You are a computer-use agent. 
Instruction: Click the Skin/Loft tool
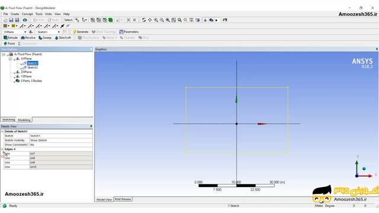pos(63,38)
